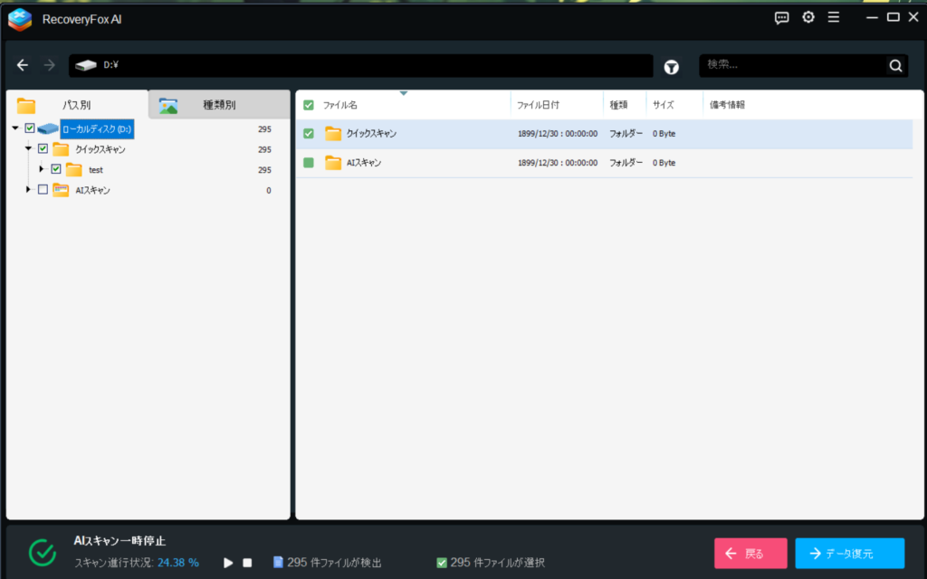Open the filter funnel icon
This screenshot has width=927, height=579.
(671, 67)
